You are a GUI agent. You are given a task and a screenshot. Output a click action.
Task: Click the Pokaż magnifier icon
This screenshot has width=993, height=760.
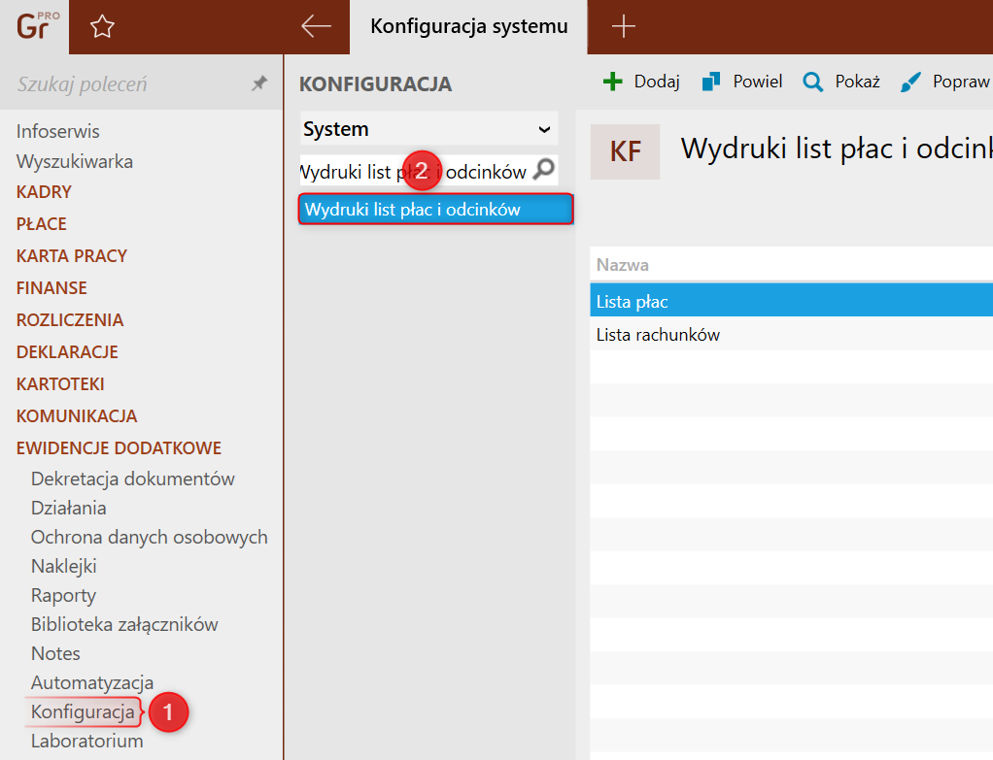(812, 82)
